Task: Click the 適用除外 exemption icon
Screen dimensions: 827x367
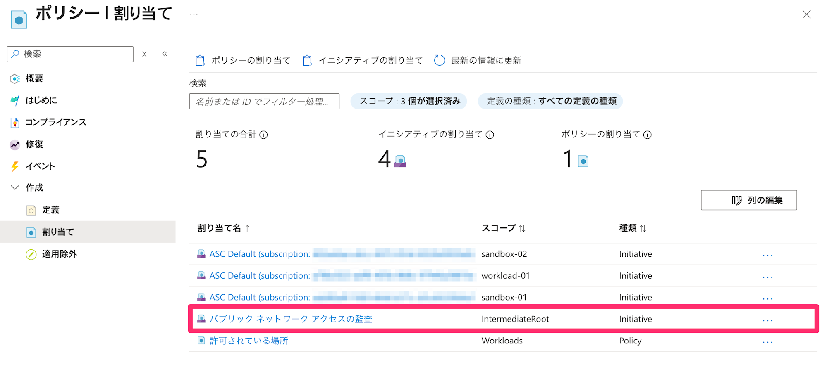Action: point(31,254)
